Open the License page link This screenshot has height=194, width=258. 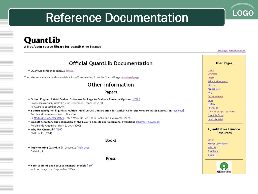pyautogui.click(x=211, y=85)
